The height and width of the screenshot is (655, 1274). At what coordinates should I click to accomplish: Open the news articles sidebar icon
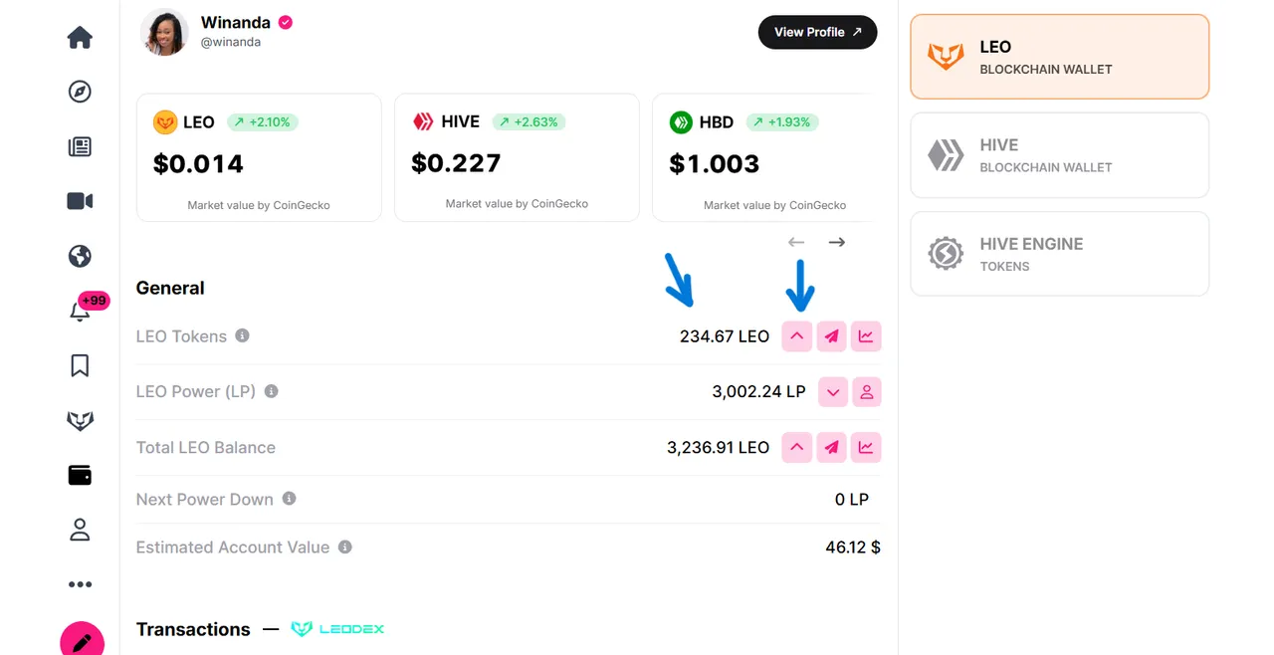click(80, 147)
